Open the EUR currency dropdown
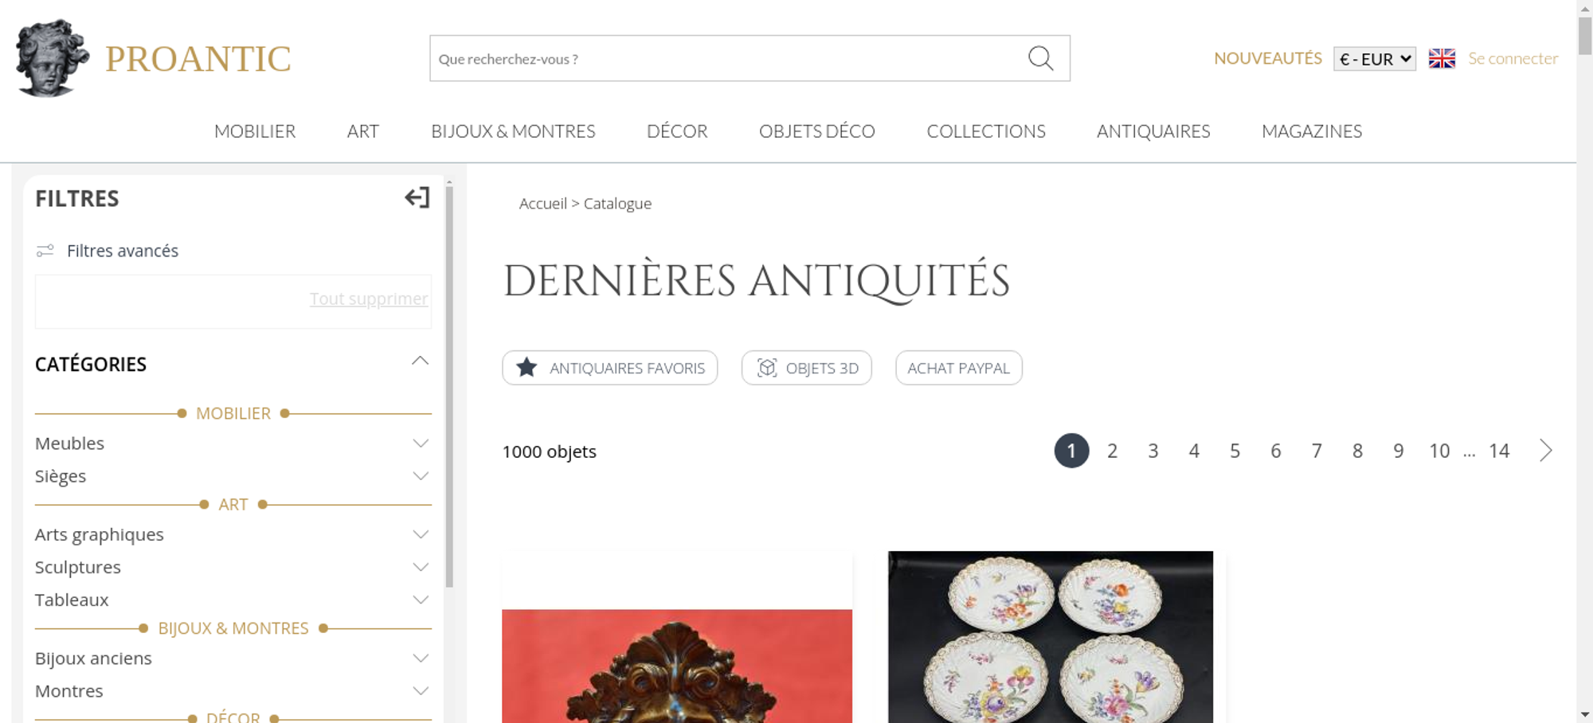1593x723 pixels. [1375, 59]
